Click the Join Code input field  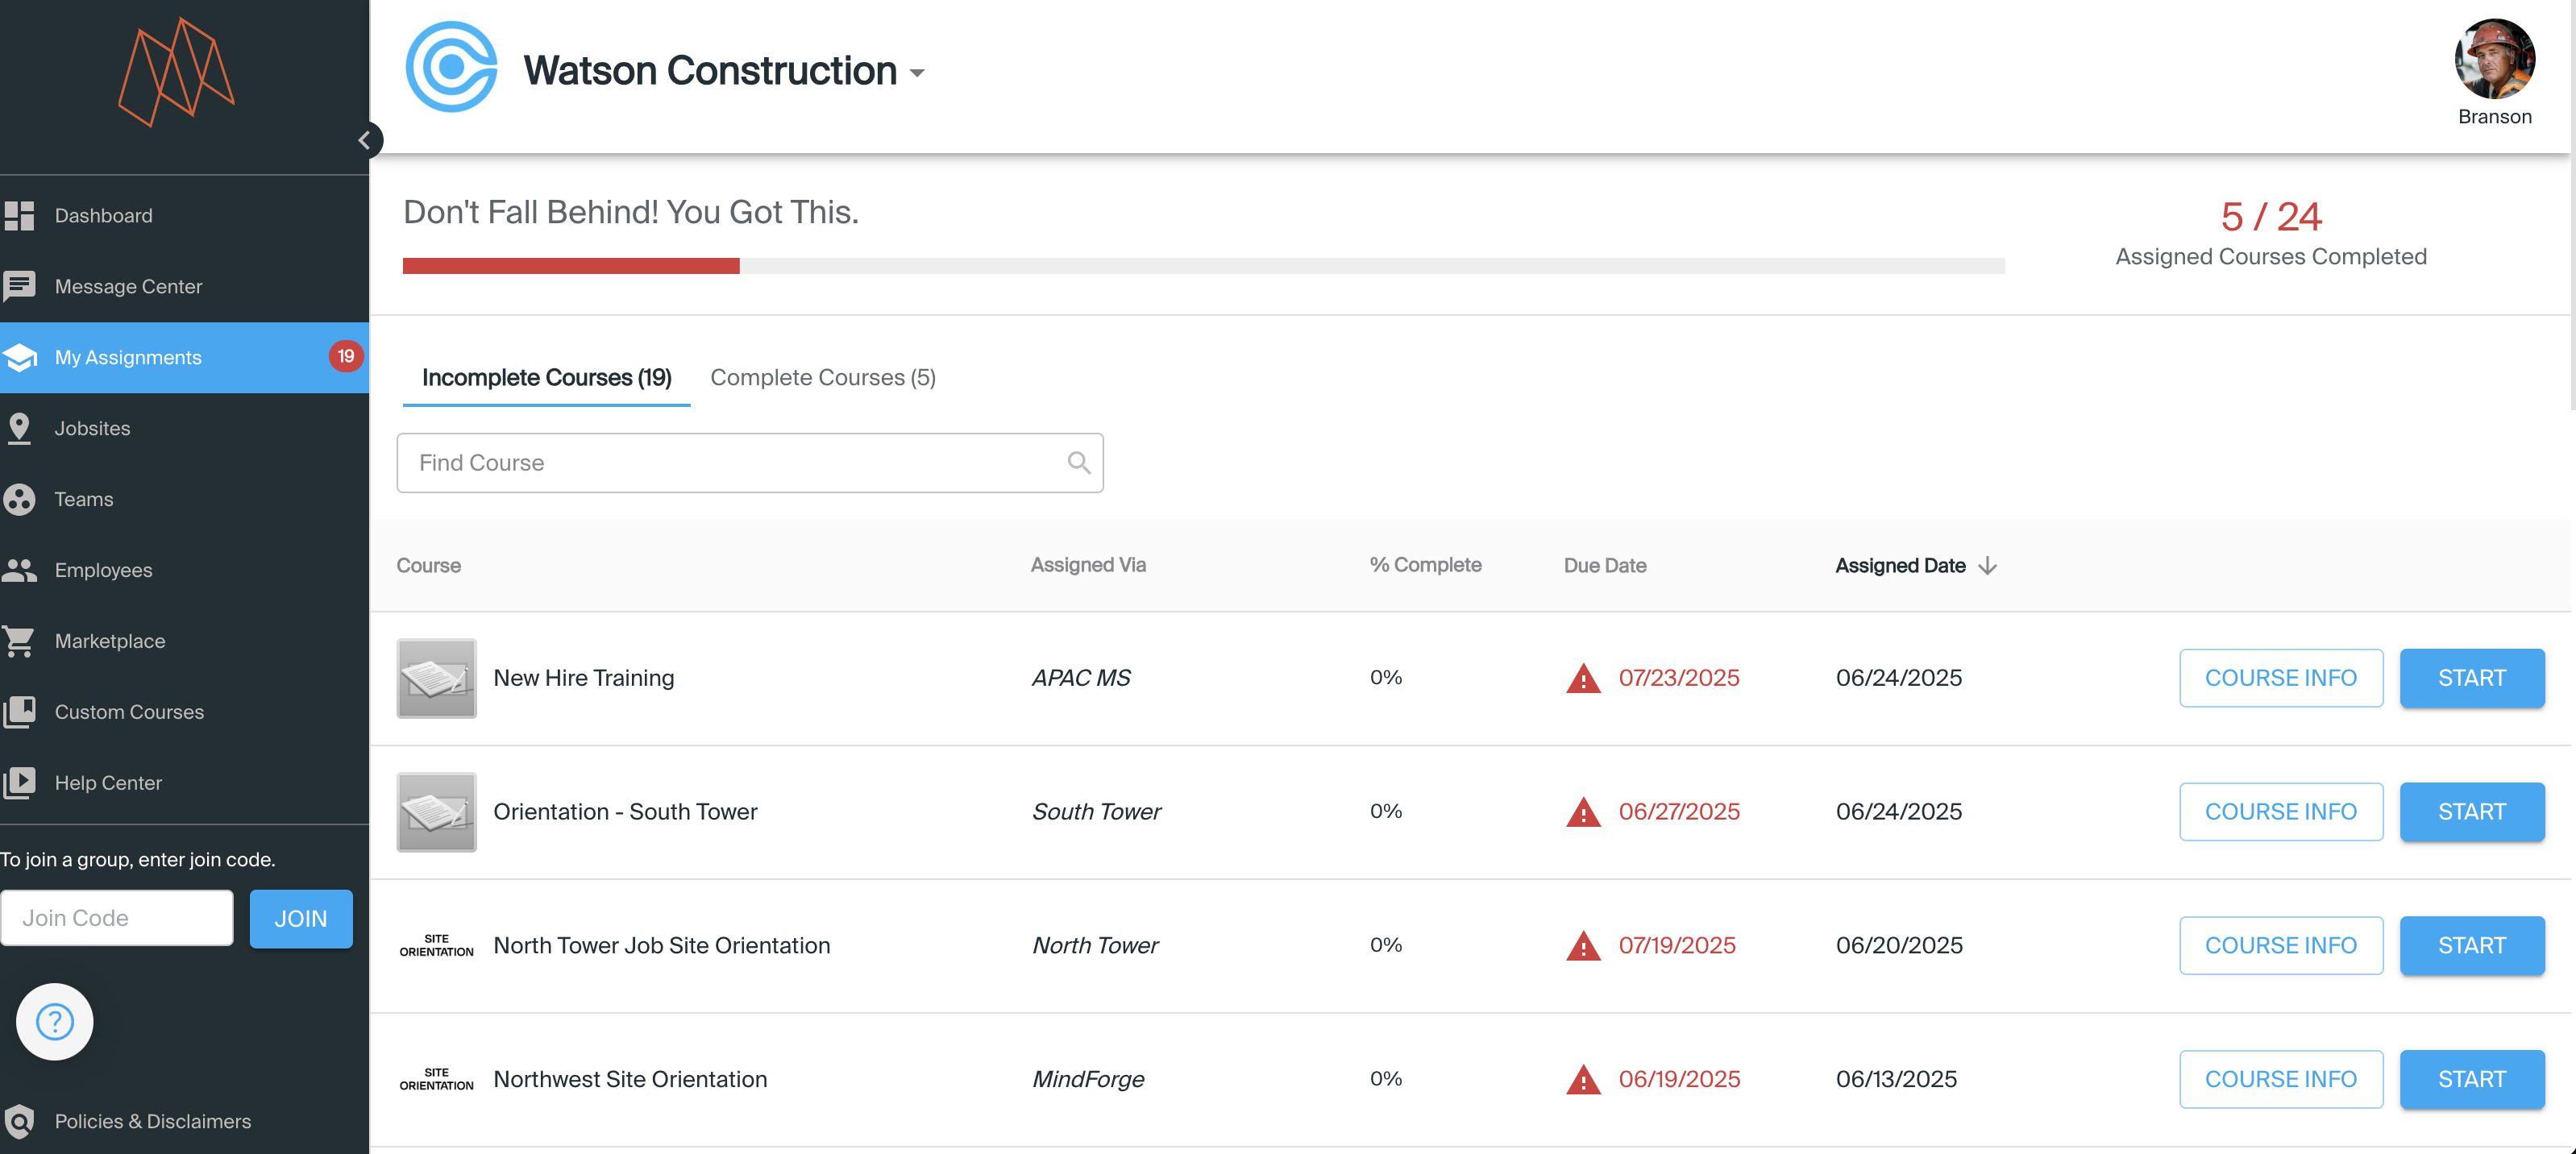tap(117, 918)
